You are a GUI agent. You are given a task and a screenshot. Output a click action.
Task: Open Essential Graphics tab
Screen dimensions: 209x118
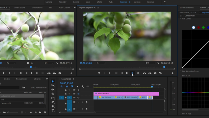(187, 8)
